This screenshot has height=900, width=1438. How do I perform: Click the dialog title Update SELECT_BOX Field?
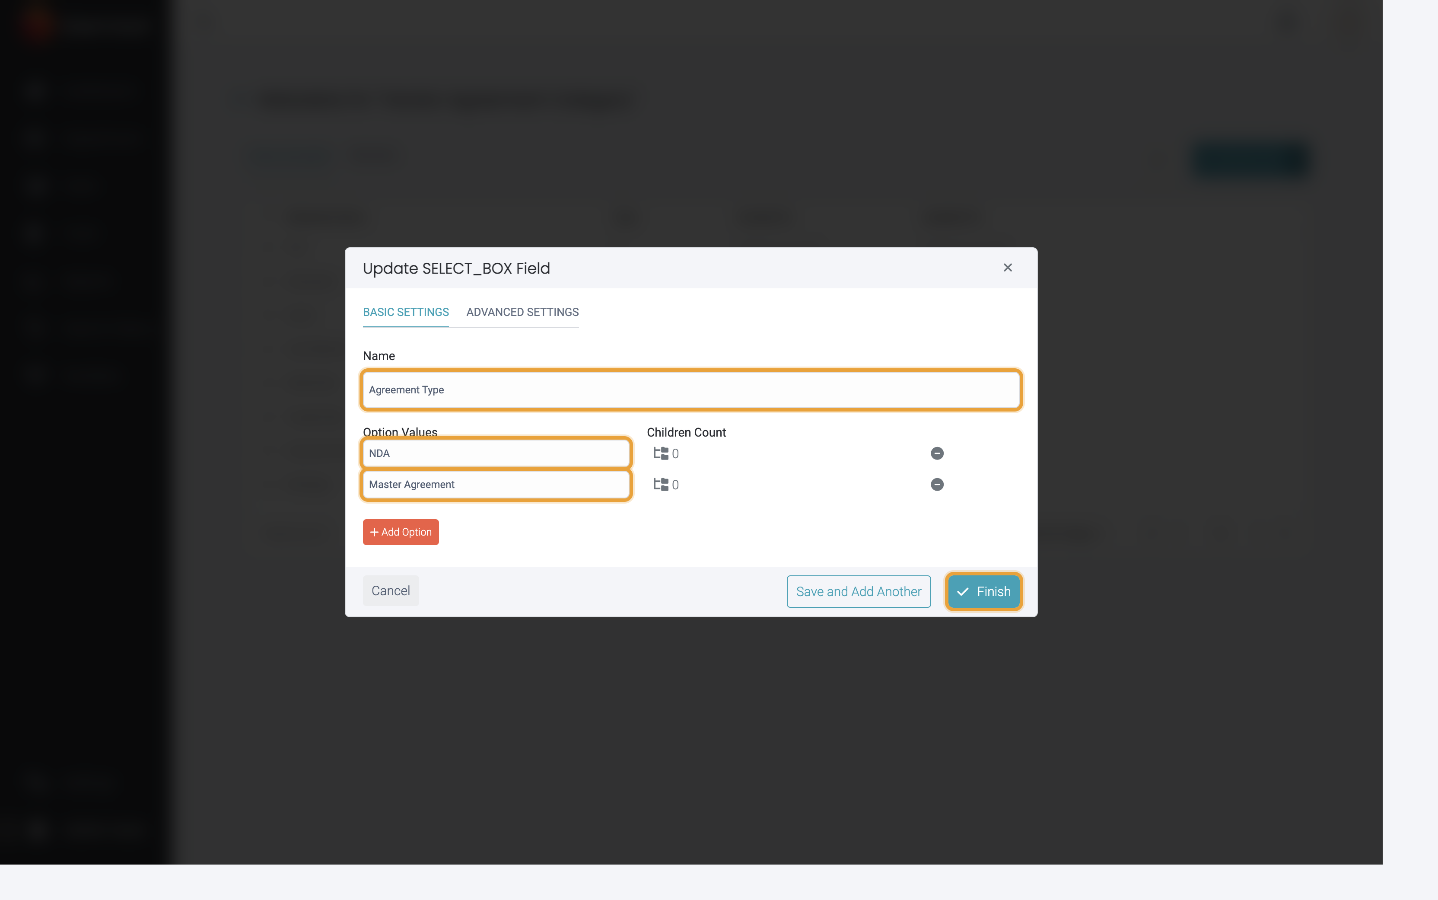coord(456,268)
